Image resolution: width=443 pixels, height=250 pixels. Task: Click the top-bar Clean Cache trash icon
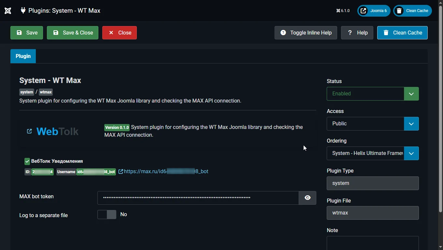[399, 11]
